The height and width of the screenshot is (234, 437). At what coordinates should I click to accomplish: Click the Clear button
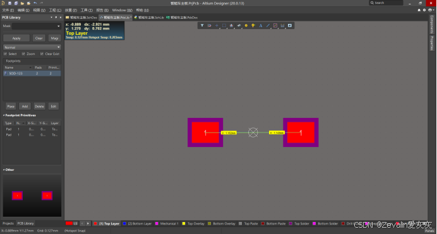tap(39, 38)
